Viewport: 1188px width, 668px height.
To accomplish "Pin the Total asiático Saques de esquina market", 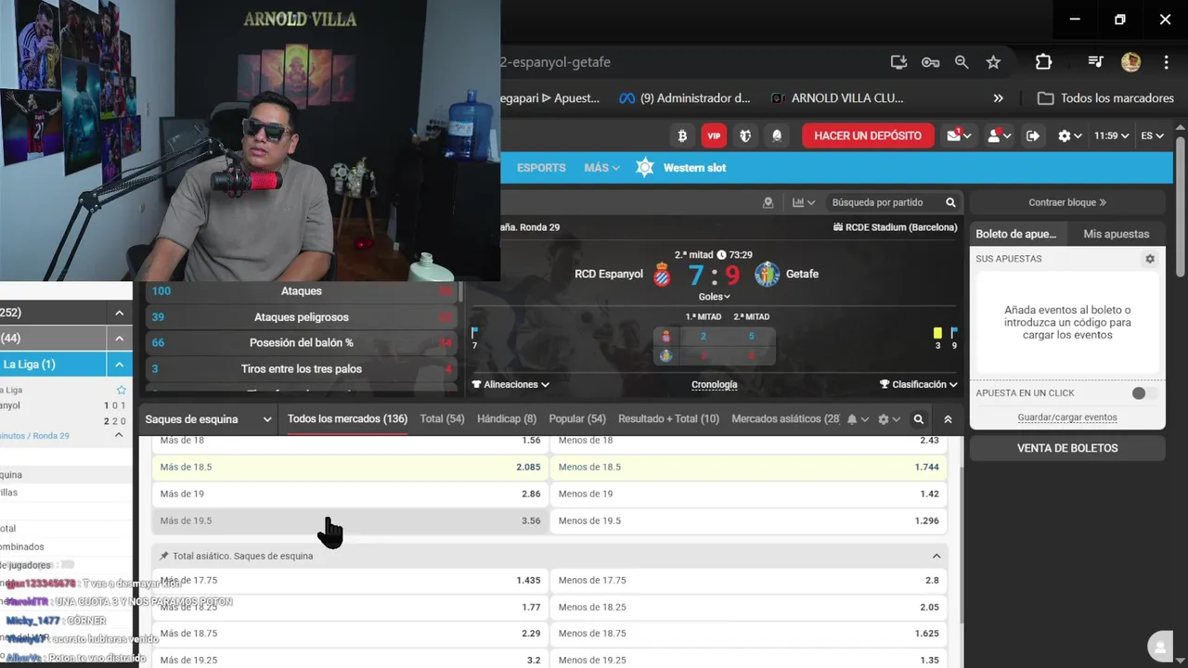I will (x=164, y=556).
